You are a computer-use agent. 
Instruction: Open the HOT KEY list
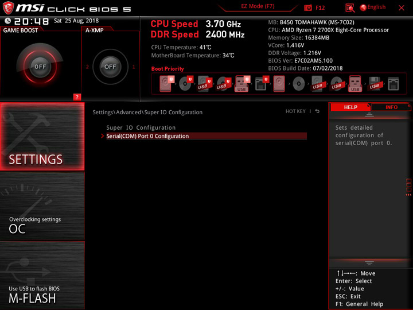pyautogui.click(x=295, y=111)
